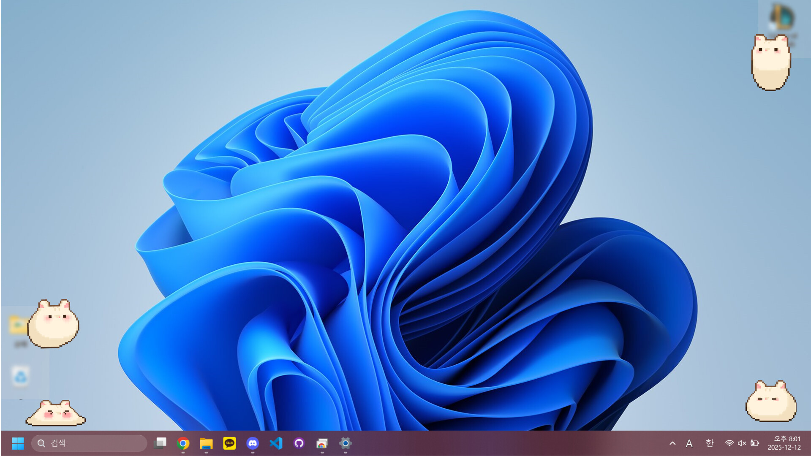Open the clock and date calendar flyout
Screen dimensions: 811x456
[784, 443]
